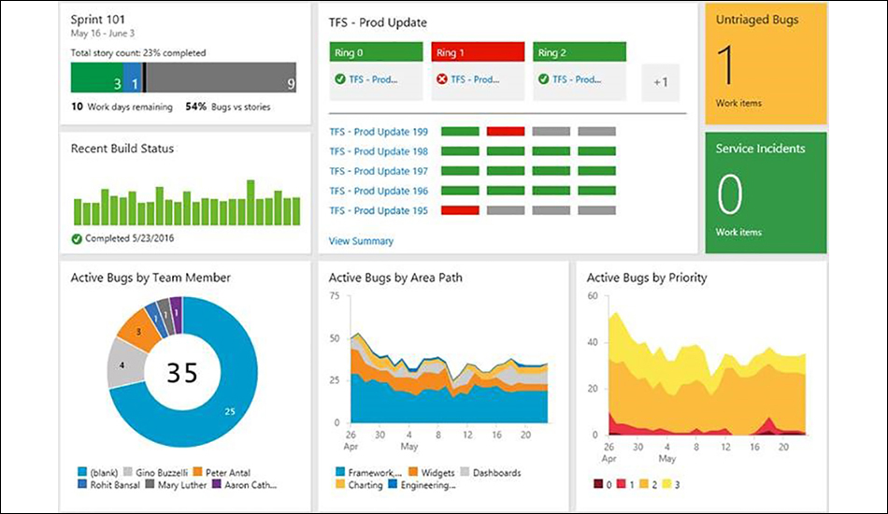888x514 pixels.
Task: Click the Completed 5/23/2016 text
Action: [x=130, y=239]
